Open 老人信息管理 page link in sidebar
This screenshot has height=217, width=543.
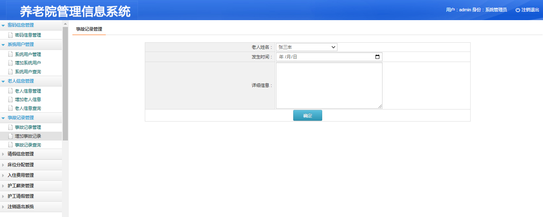[28, 91]
